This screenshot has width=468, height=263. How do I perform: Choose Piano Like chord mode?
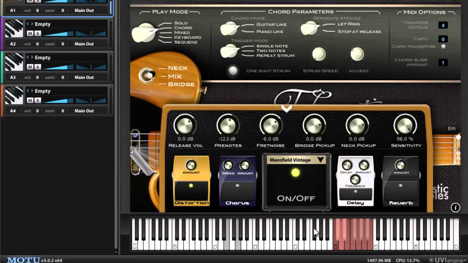click(x=270, y=31)
